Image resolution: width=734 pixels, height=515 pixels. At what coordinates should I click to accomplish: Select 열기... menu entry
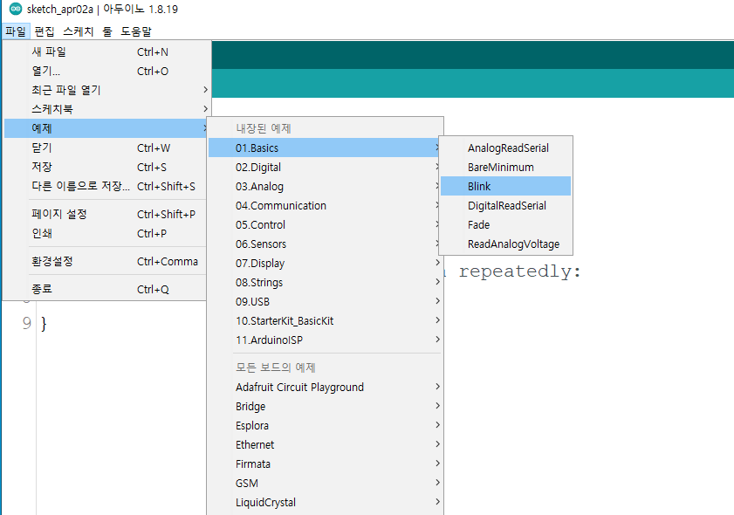[106, 72]
